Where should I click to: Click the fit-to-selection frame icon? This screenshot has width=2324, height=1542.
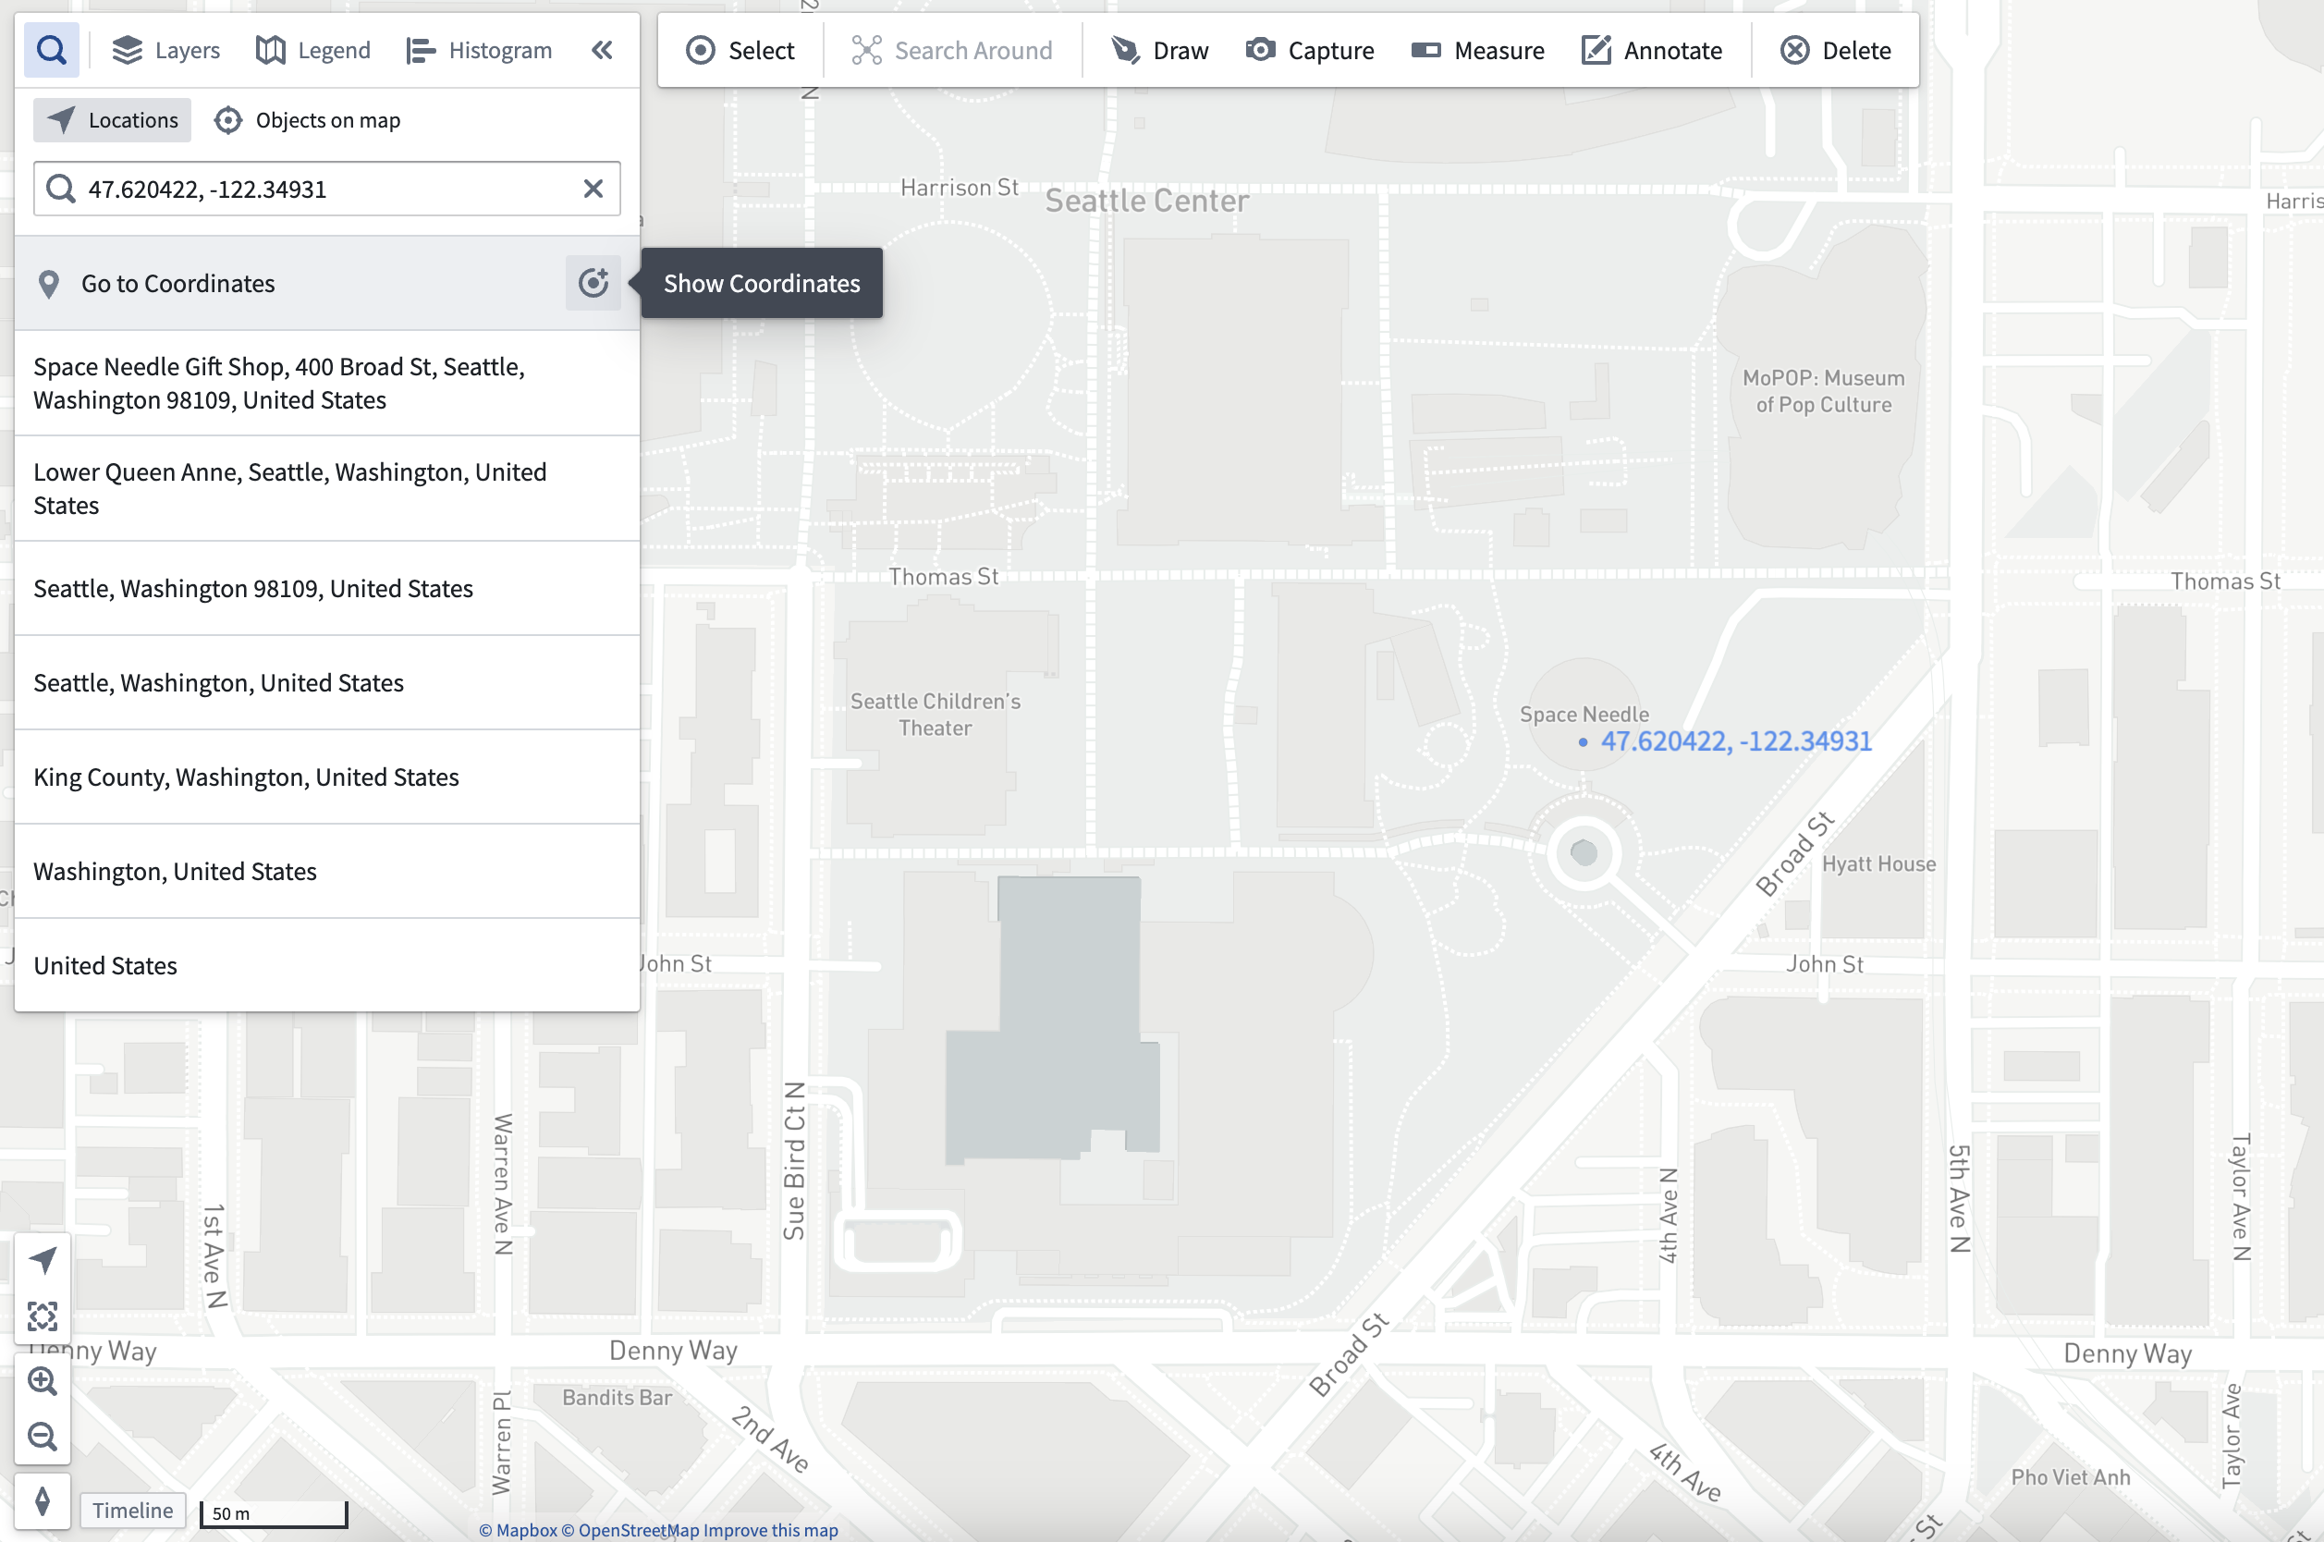pyautogui.click(x=43, y=1316)
